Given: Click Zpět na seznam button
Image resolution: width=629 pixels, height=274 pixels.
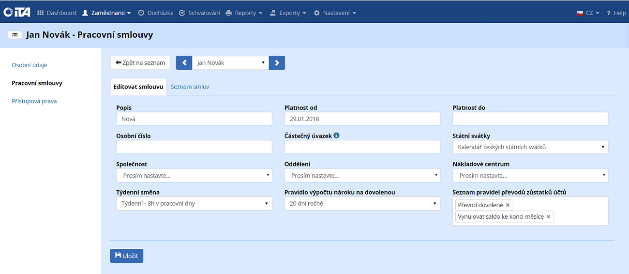Looking at the screenshot, I should [140, 63].
